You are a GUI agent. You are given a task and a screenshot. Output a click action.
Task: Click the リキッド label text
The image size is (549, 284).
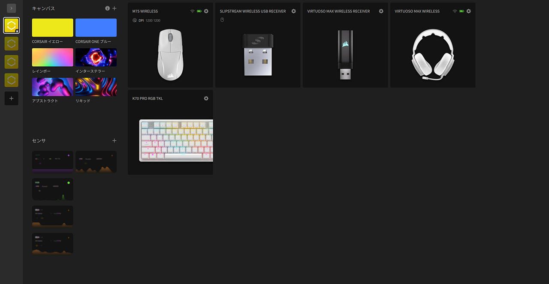pos(83,101)
